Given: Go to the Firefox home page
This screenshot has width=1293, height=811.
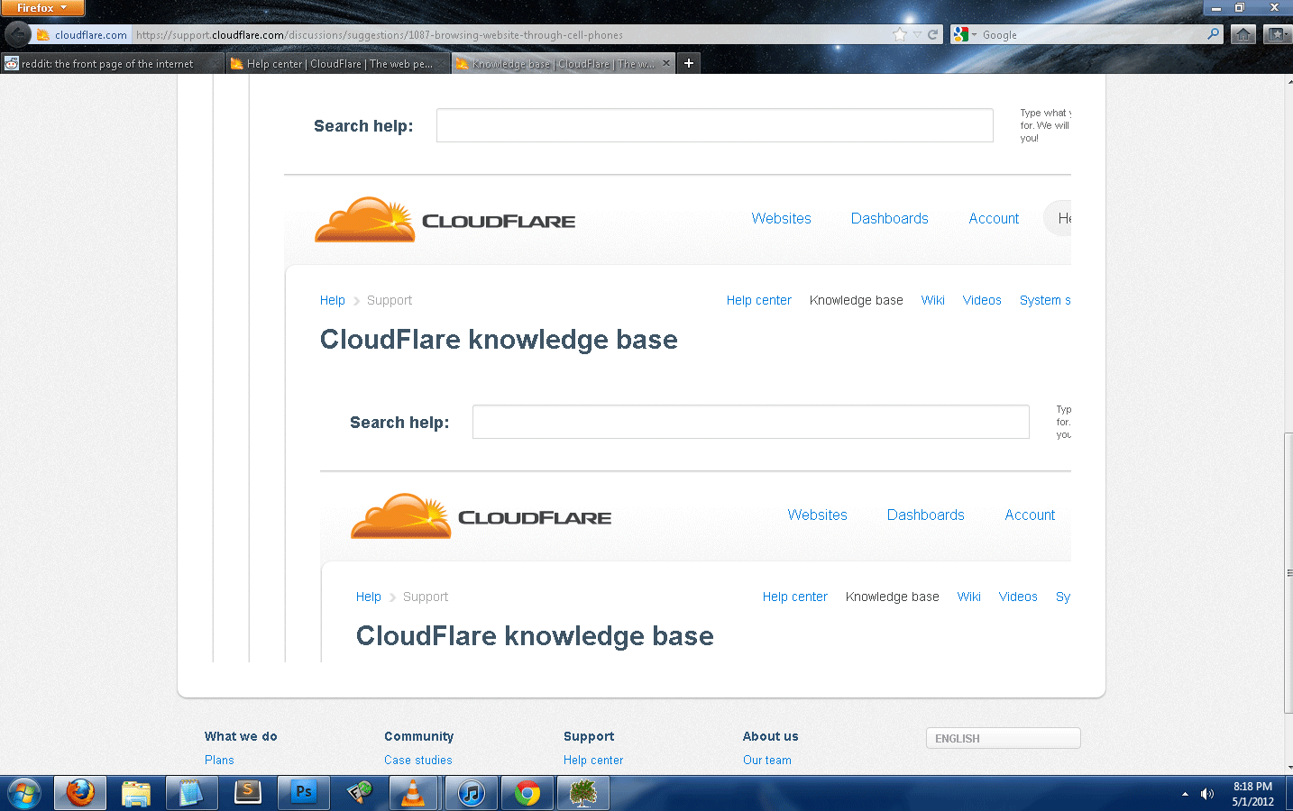Looking at the screenshot, I should tap(1243, 34).
